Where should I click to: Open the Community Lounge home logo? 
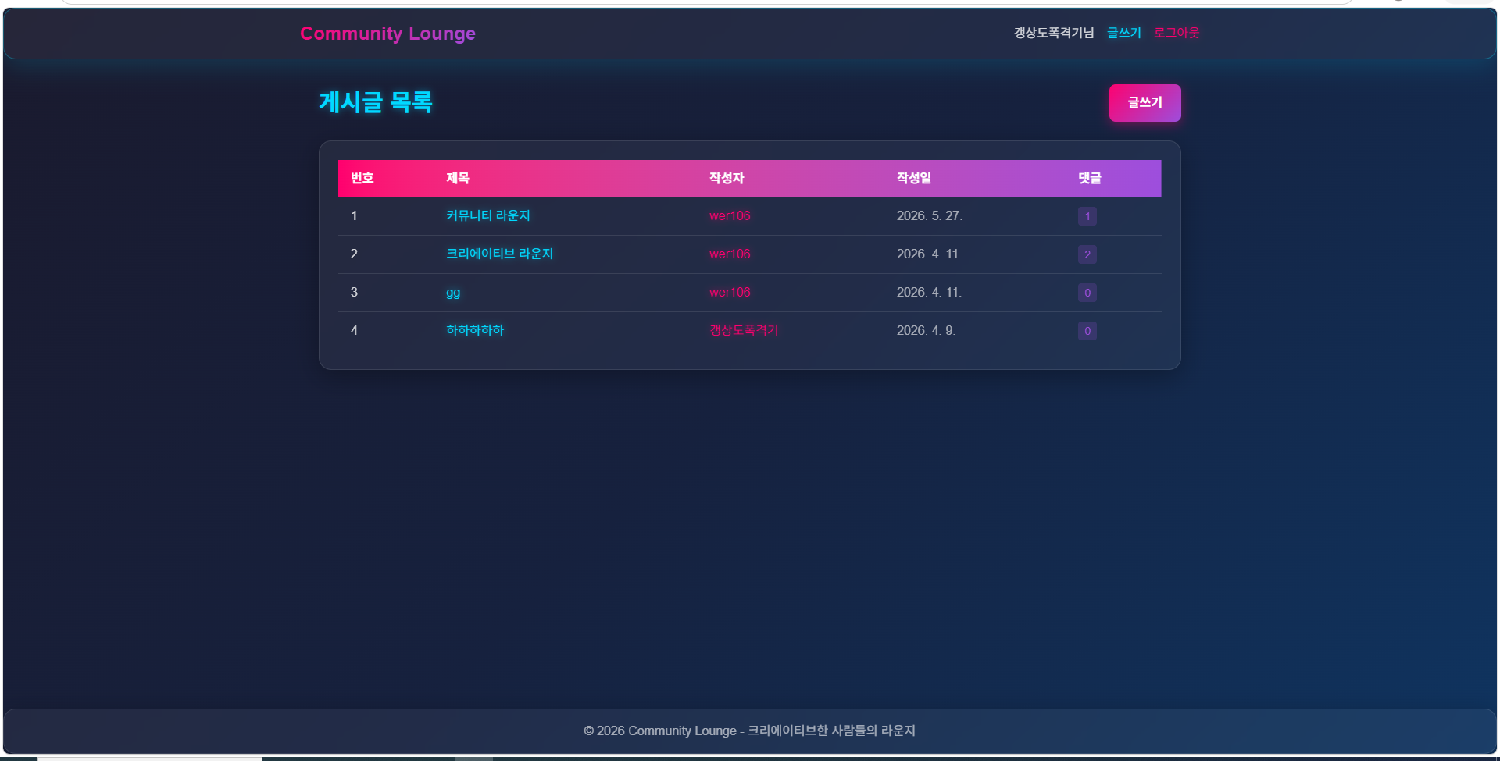(x=387, y=34)
